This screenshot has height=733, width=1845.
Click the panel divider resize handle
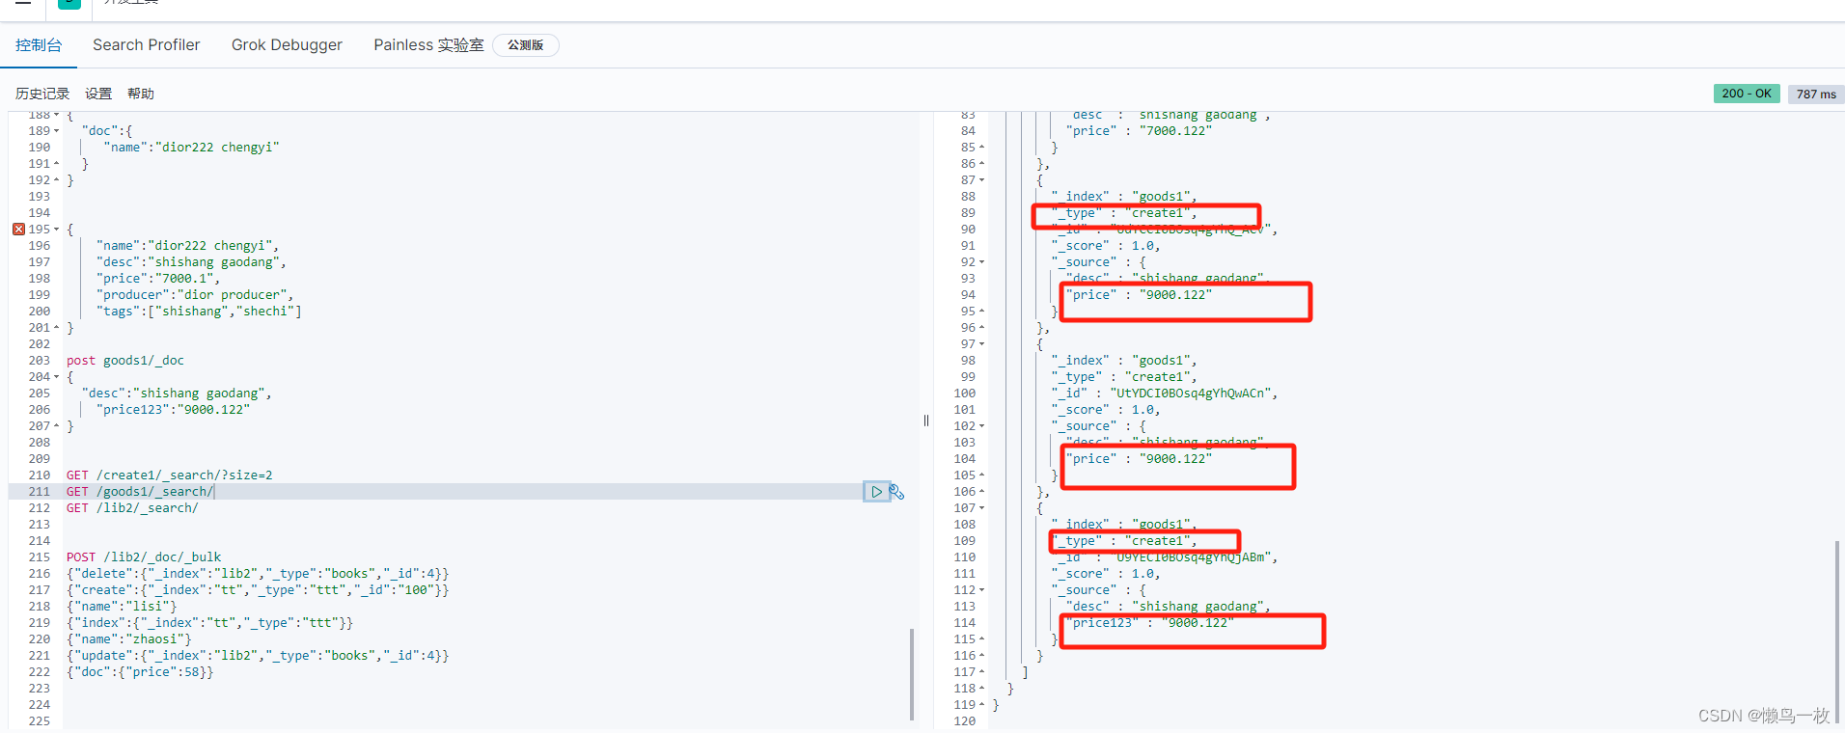(x=926, y=421)
